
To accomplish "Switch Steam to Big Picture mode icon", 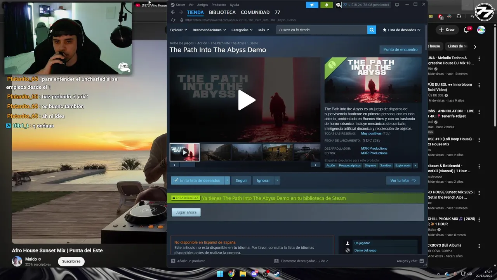I will [397, 5].
